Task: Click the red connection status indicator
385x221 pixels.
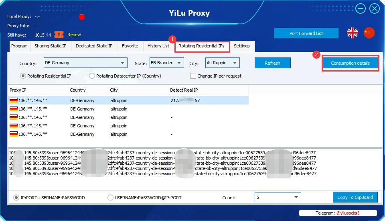Action: click(x=82, y=17)
